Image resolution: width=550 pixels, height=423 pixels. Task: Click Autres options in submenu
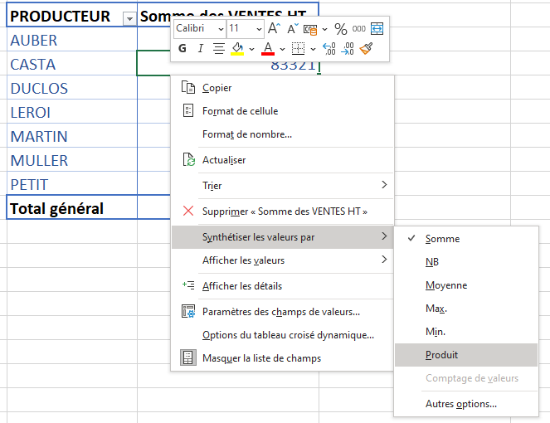pos(460,405)
